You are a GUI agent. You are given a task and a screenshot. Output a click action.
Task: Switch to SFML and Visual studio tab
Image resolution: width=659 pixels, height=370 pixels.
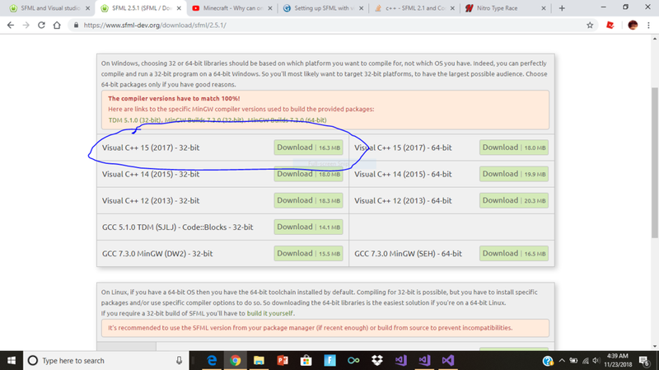(50, 8)
